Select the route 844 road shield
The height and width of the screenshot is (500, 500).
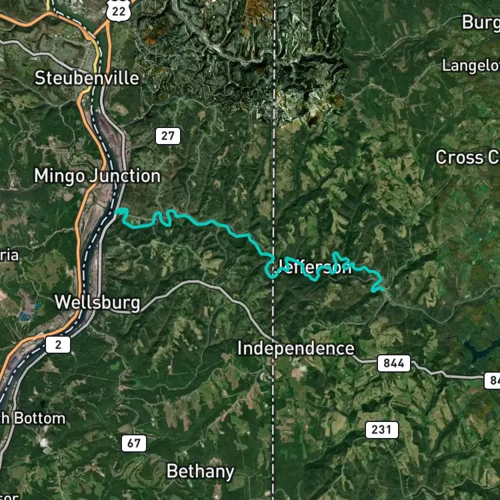[394, 363]
